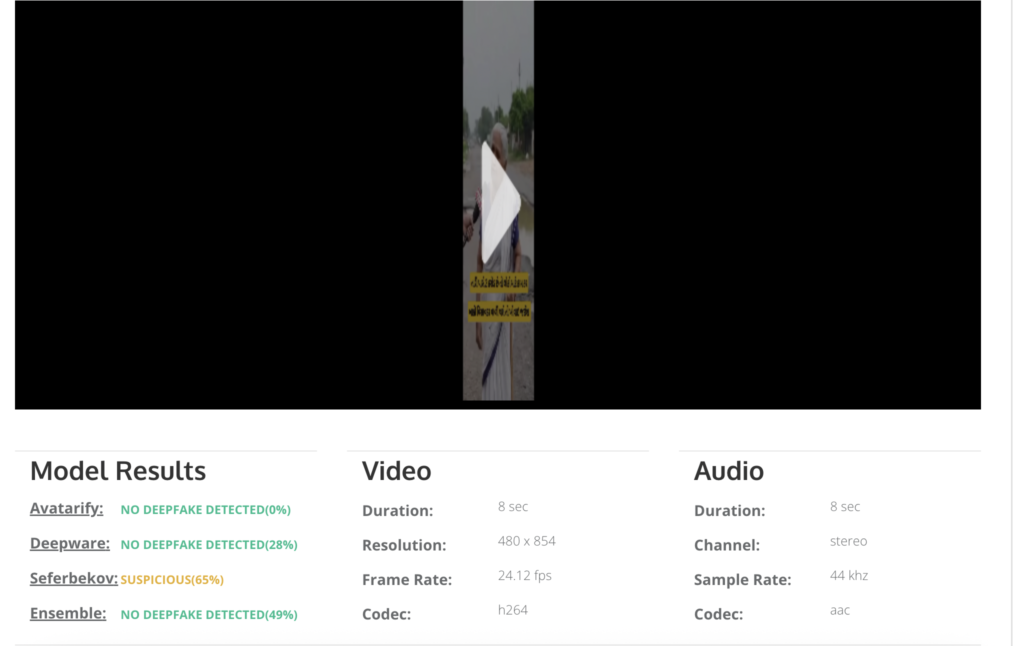Open the Deepware model link
This screenshot has width=1013, height=646.
coord(69,543)
